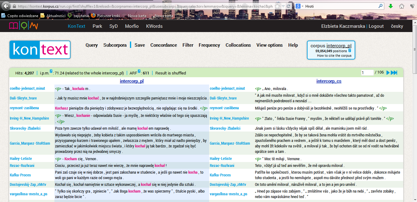Click the highlighted keyword Kocham before cię , Vernon
Viewport: 417px width, 202px height.
[x=71, y=159]
